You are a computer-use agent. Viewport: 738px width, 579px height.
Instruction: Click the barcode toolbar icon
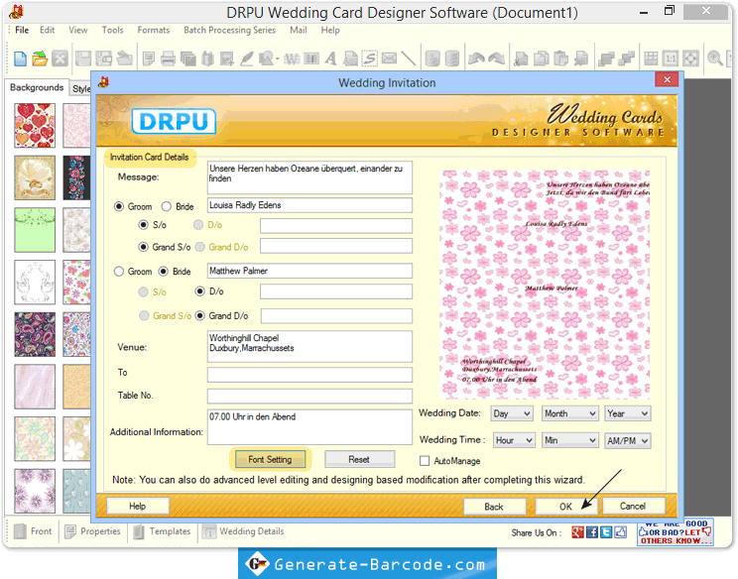[311, 58]
